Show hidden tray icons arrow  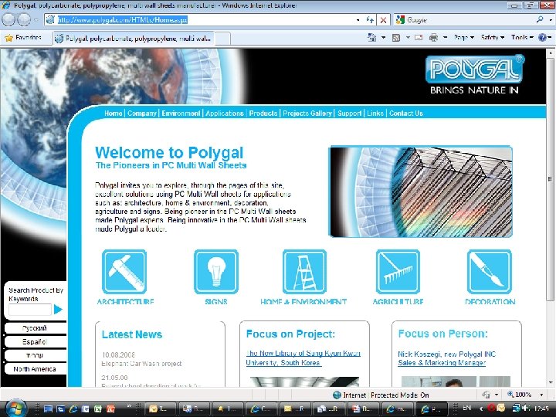(481, 409)
